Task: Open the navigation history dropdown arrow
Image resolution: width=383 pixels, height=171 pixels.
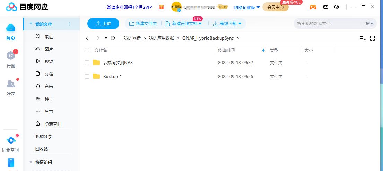Action: (x=106, y=38)
